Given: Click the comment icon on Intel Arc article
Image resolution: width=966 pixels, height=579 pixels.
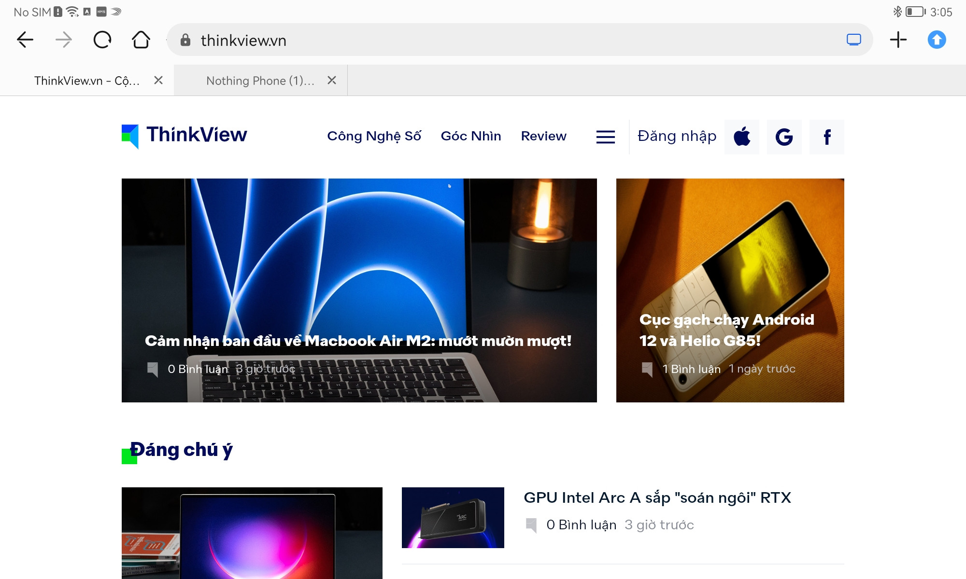Looking at the screenshot, I should point(531,525).
